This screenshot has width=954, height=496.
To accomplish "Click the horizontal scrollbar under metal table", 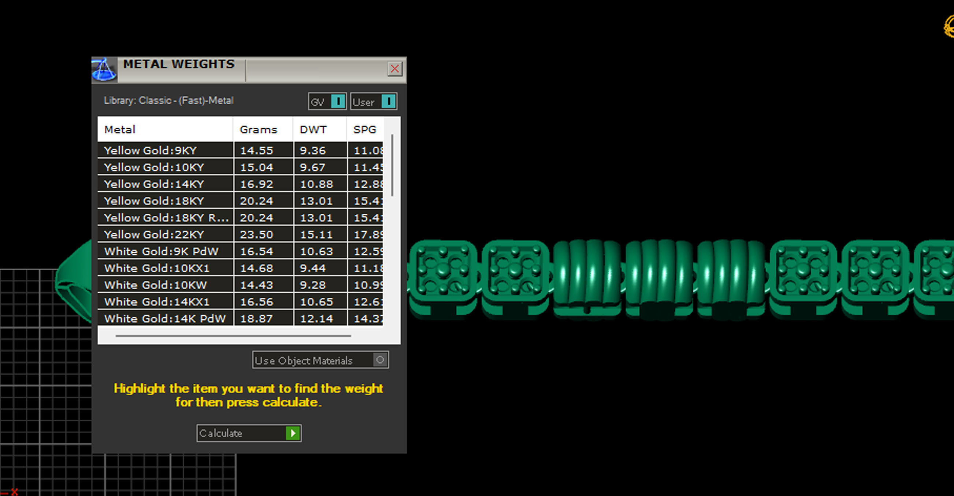I will tap(233, 336).
